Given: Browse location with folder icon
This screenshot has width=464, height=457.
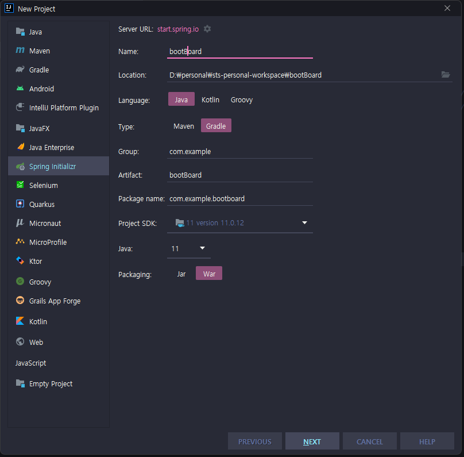Looking at the screenshot, I should coord(446,75).
